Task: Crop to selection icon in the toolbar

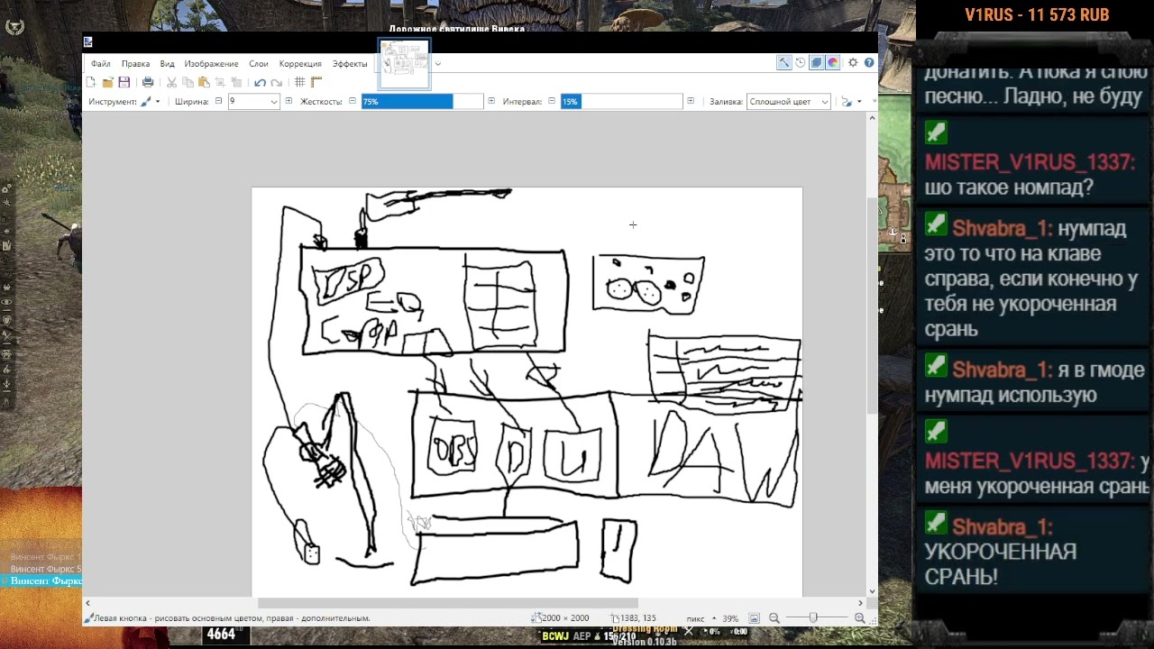Action: (220, 82)
